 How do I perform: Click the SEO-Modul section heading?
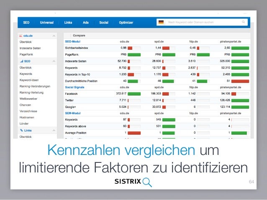coord(73,42)
